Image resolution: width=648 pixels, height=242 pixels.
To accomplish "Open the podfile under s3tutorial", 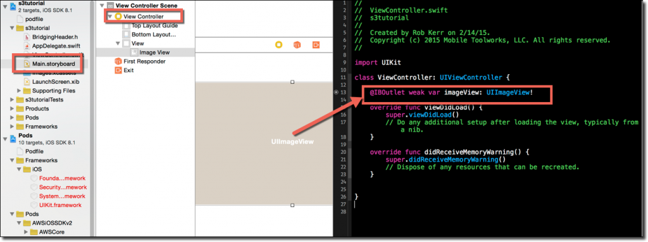I will tap(34, 20).
